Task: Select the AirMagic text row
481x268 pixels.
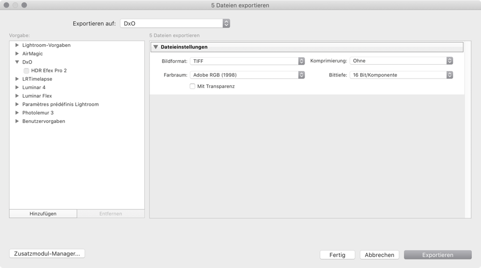Action: (x=33, y=53)
